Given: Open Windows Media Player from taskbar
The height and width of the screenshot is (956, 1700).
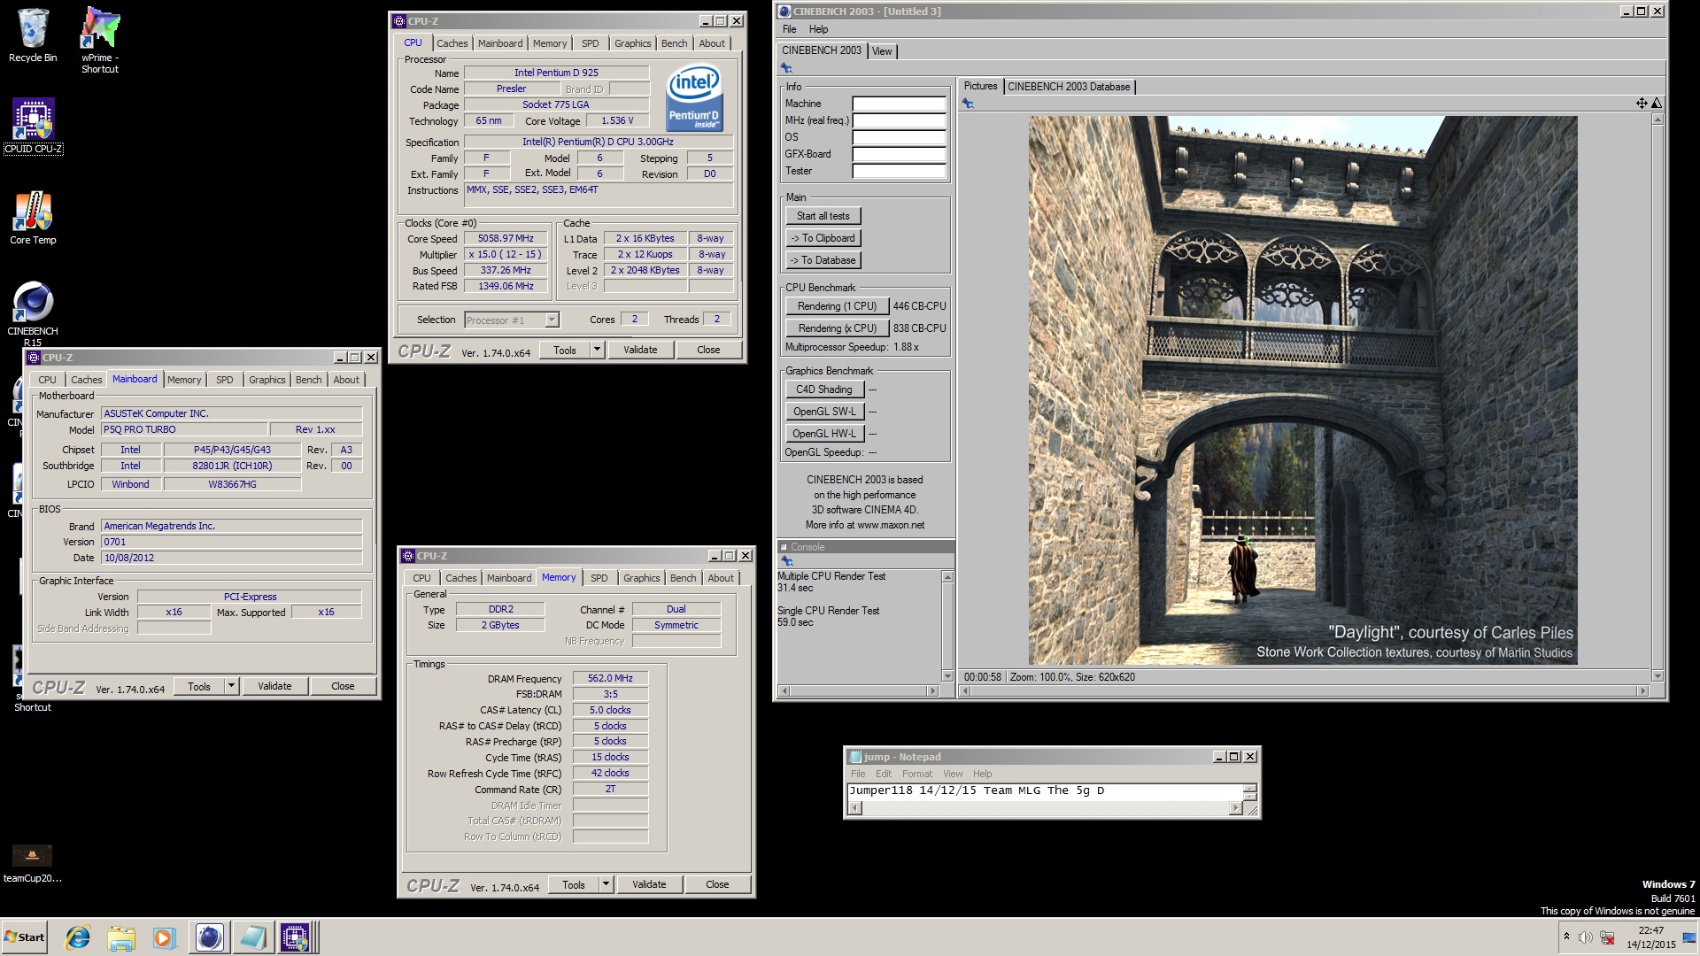Looking at the screenshot, I should click(164, 937).
